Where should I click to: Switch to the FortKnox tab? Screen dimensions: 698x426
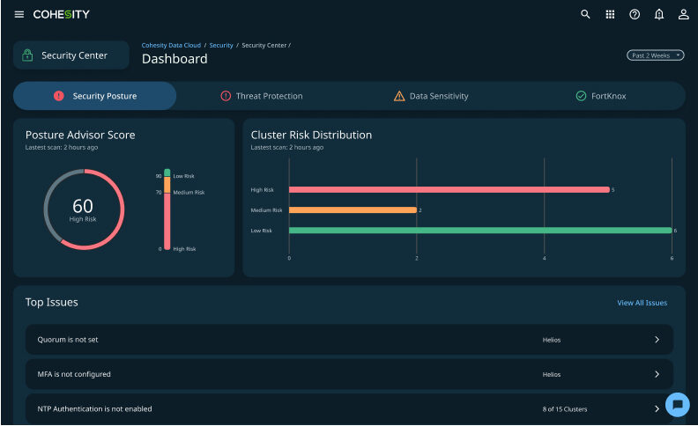point(601,96)
